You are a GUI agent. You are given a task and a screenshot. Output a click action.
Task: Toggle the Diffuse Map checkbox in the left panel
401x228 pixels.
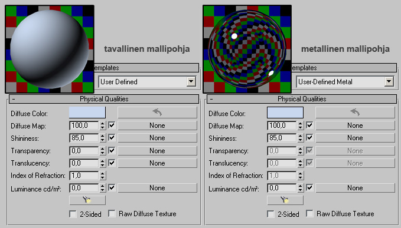(112, 125)
